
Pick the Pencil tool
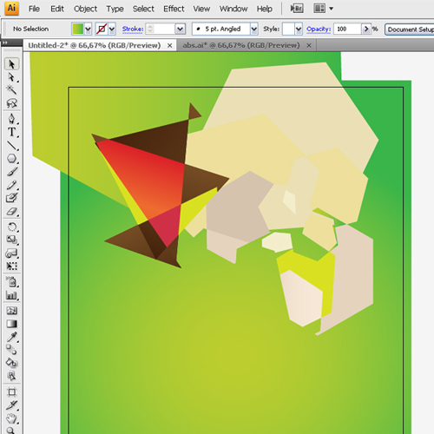tap(11, 185)
